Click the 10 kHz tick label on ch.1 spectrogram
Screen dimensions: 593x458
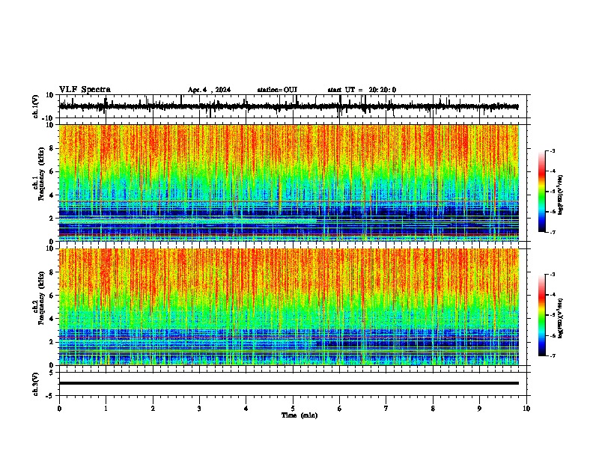tap(50, 125)
